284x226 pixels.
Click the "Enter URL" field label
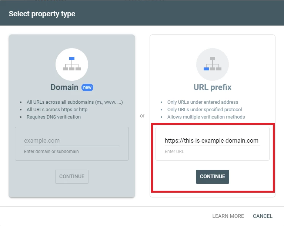[x=174, y=152]
